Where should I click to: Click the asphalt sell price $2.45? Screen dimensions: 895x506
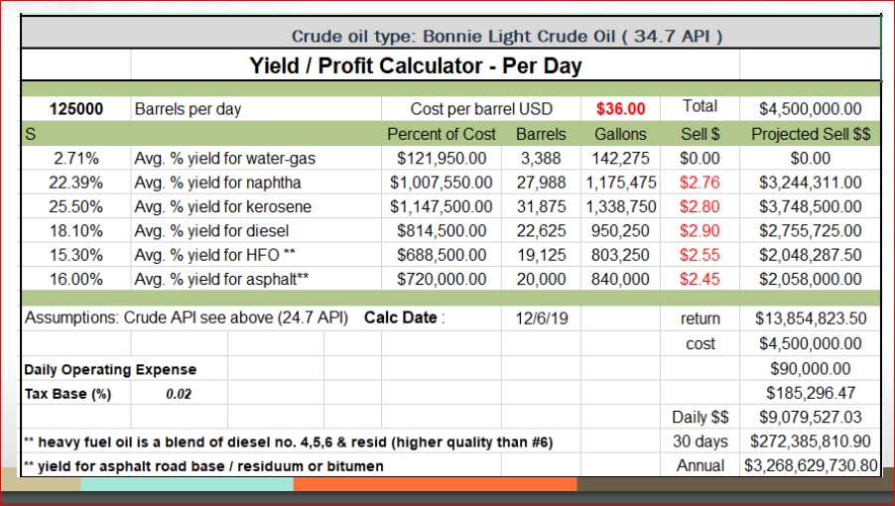[701, 279]
